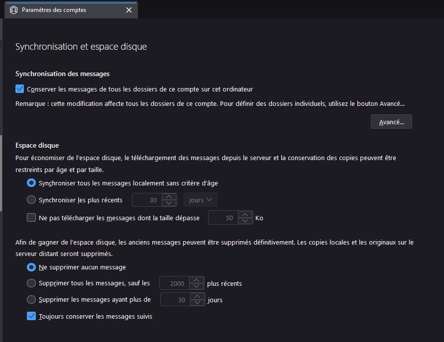Viewport: 444px width, 342px height.
Task: Increase the sync recent days value
Action: 170,197
